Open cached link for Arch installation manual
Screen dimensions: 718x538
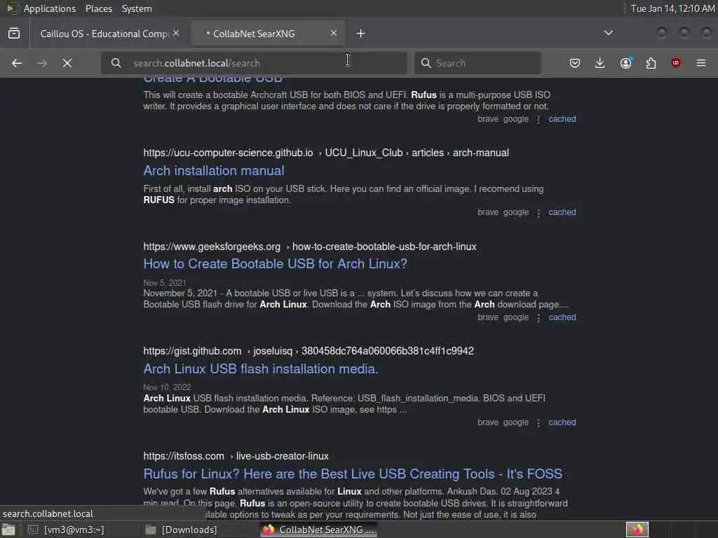[x=562, y=212]
